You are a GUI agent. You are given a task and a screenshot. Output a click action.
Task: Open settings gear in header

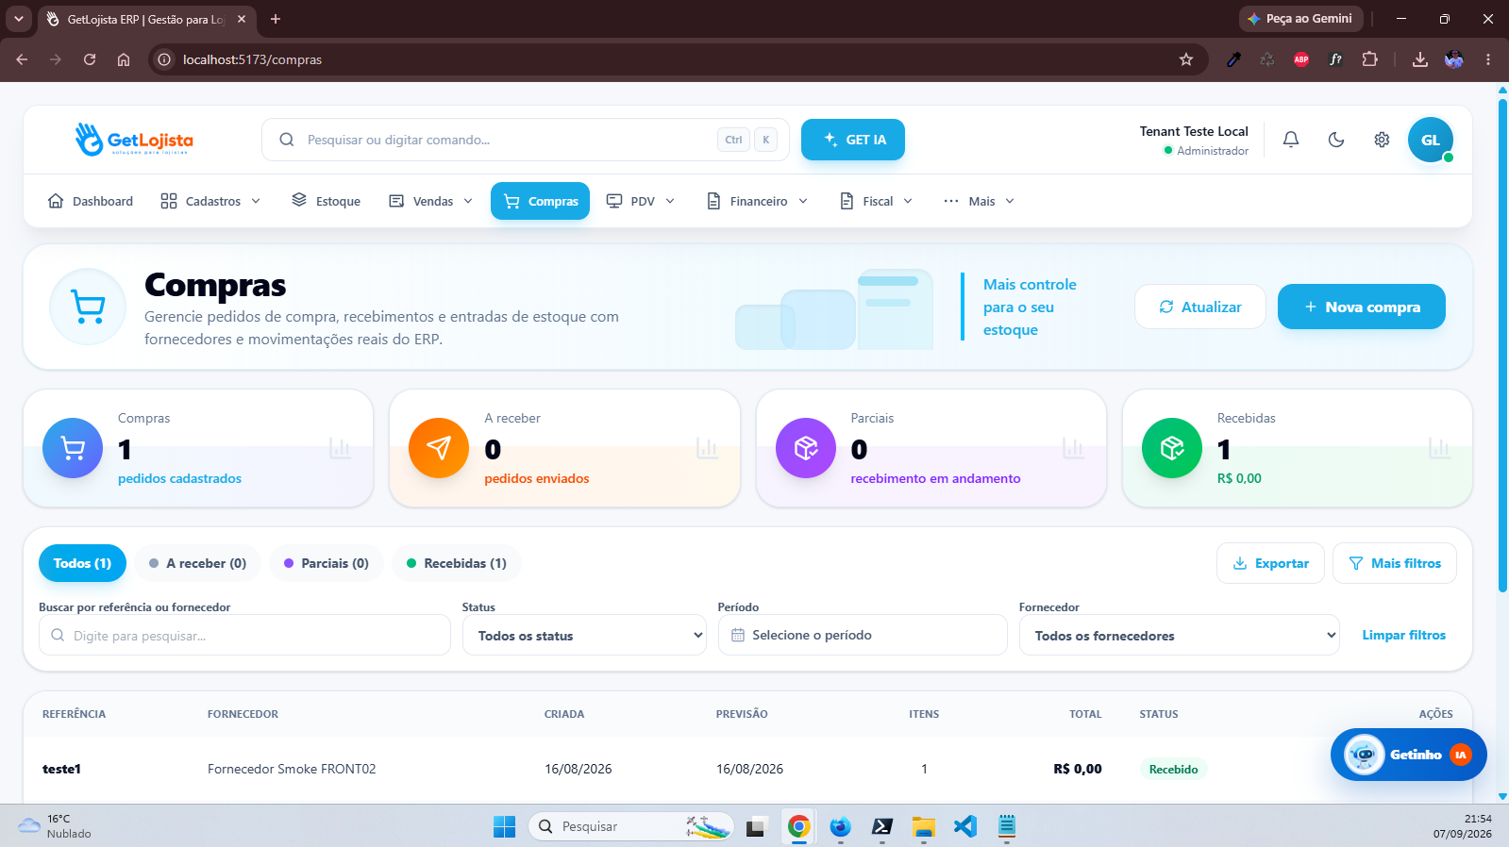pos(1382,140)
